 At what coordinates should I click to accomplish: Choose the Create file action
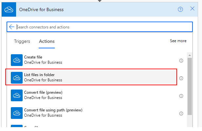click(x=43, y=60)
